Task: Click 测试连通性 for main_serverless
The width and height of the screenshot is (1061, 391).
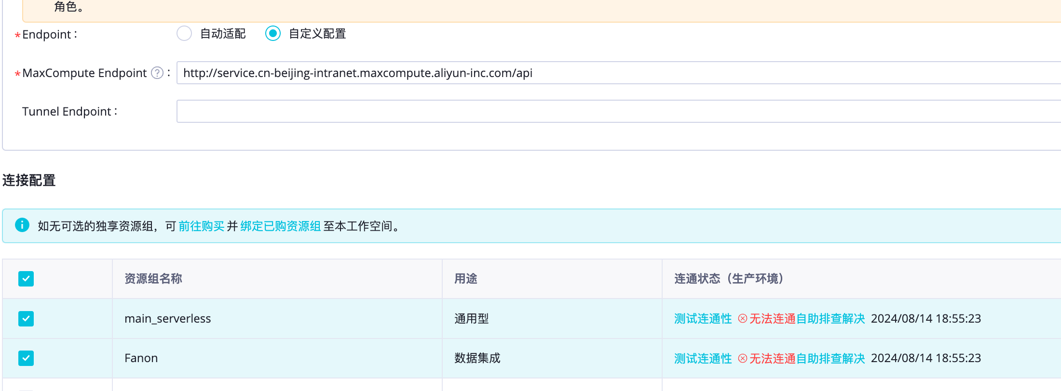Action: [703, 319]
